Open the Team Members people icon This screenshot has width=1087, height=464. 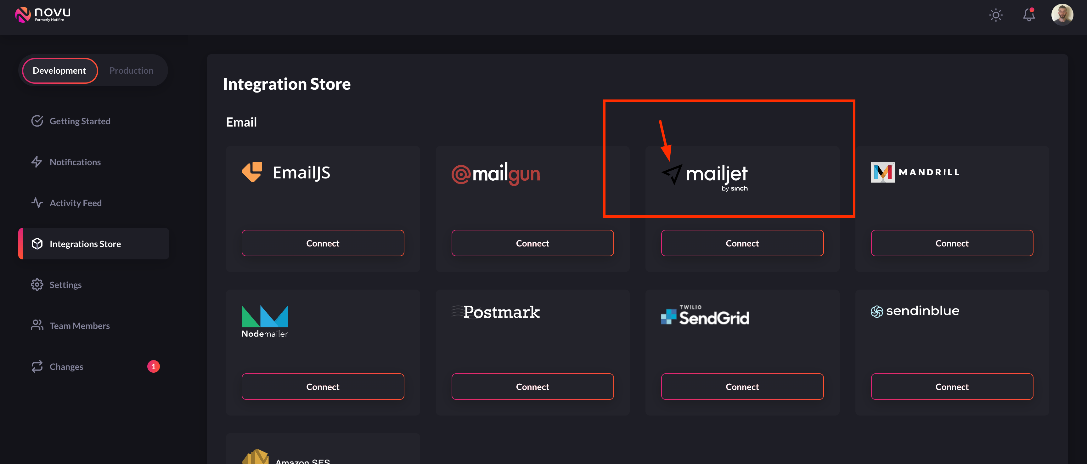tap(37, 325)
